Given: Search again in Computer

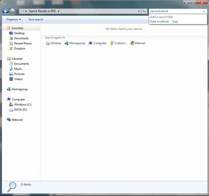Looking at the screenshot, I should [x=97, y=43].
